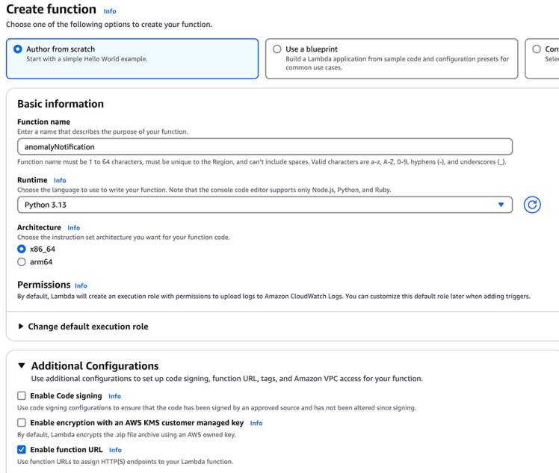The height and width of the screenshot is (473, 559).
Task: Uncheck Enable function URL checkbox
Action: pyautogui.click(x=22, y=450)
